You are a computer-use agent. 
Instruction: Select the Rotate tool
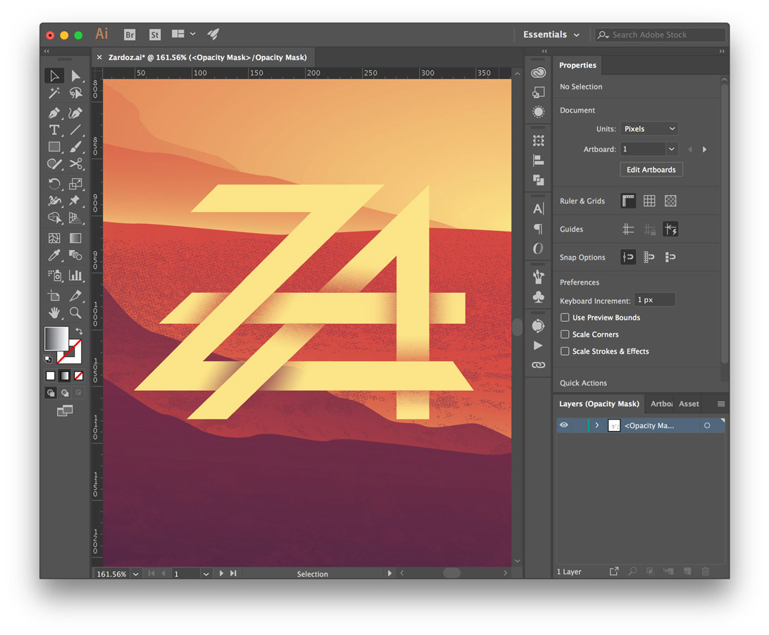click(x=54, y=184)
